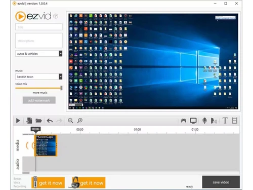Click the synthesize speech icon
Image resolution: width=253 pixels, height=190 pixels.
point(214,121)
